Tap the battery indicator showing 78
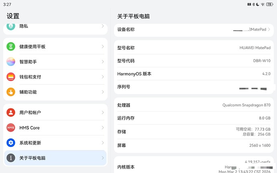 click(270, 4)
